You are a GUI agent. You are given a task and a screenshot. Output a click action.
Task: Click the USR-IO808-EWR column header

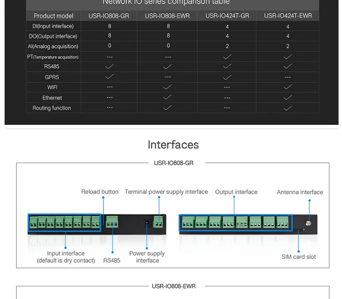[167, 16]
